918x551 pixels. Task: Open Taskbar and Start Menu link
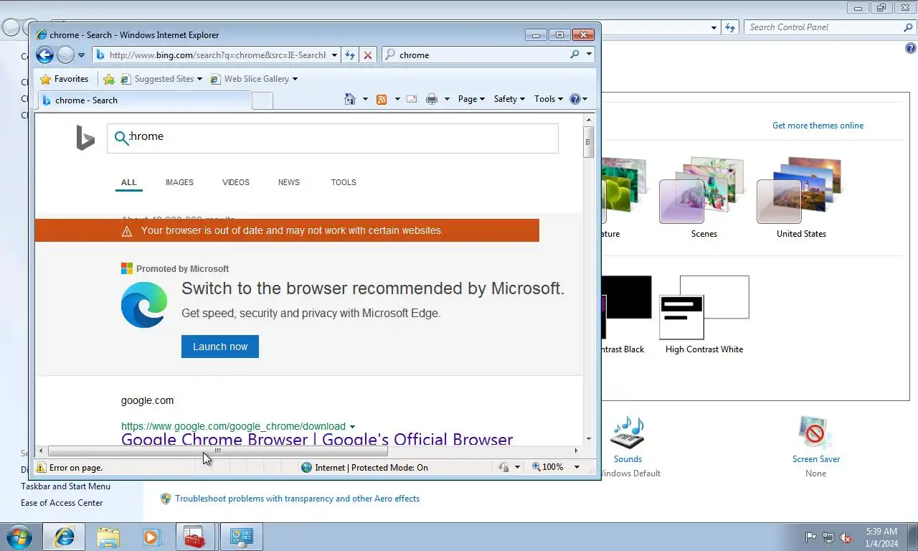(x=65, y=486)
